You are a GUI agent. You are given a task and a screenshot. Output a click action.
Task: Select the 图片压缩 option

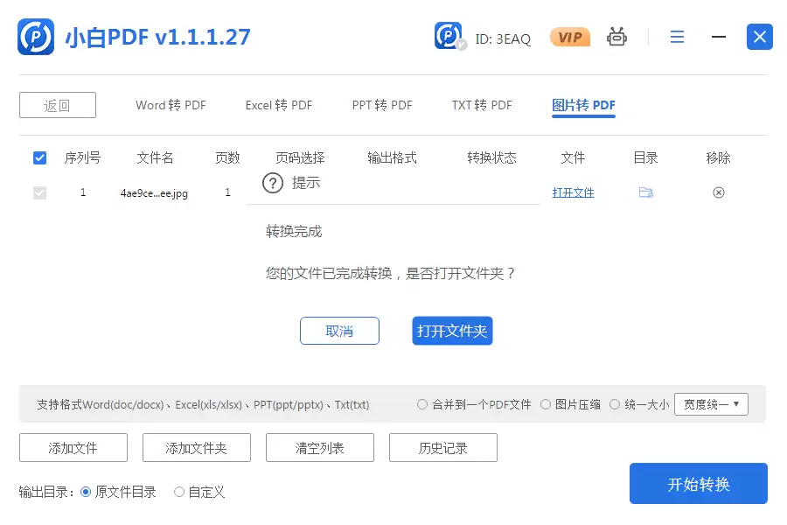(x=546, y=404)
